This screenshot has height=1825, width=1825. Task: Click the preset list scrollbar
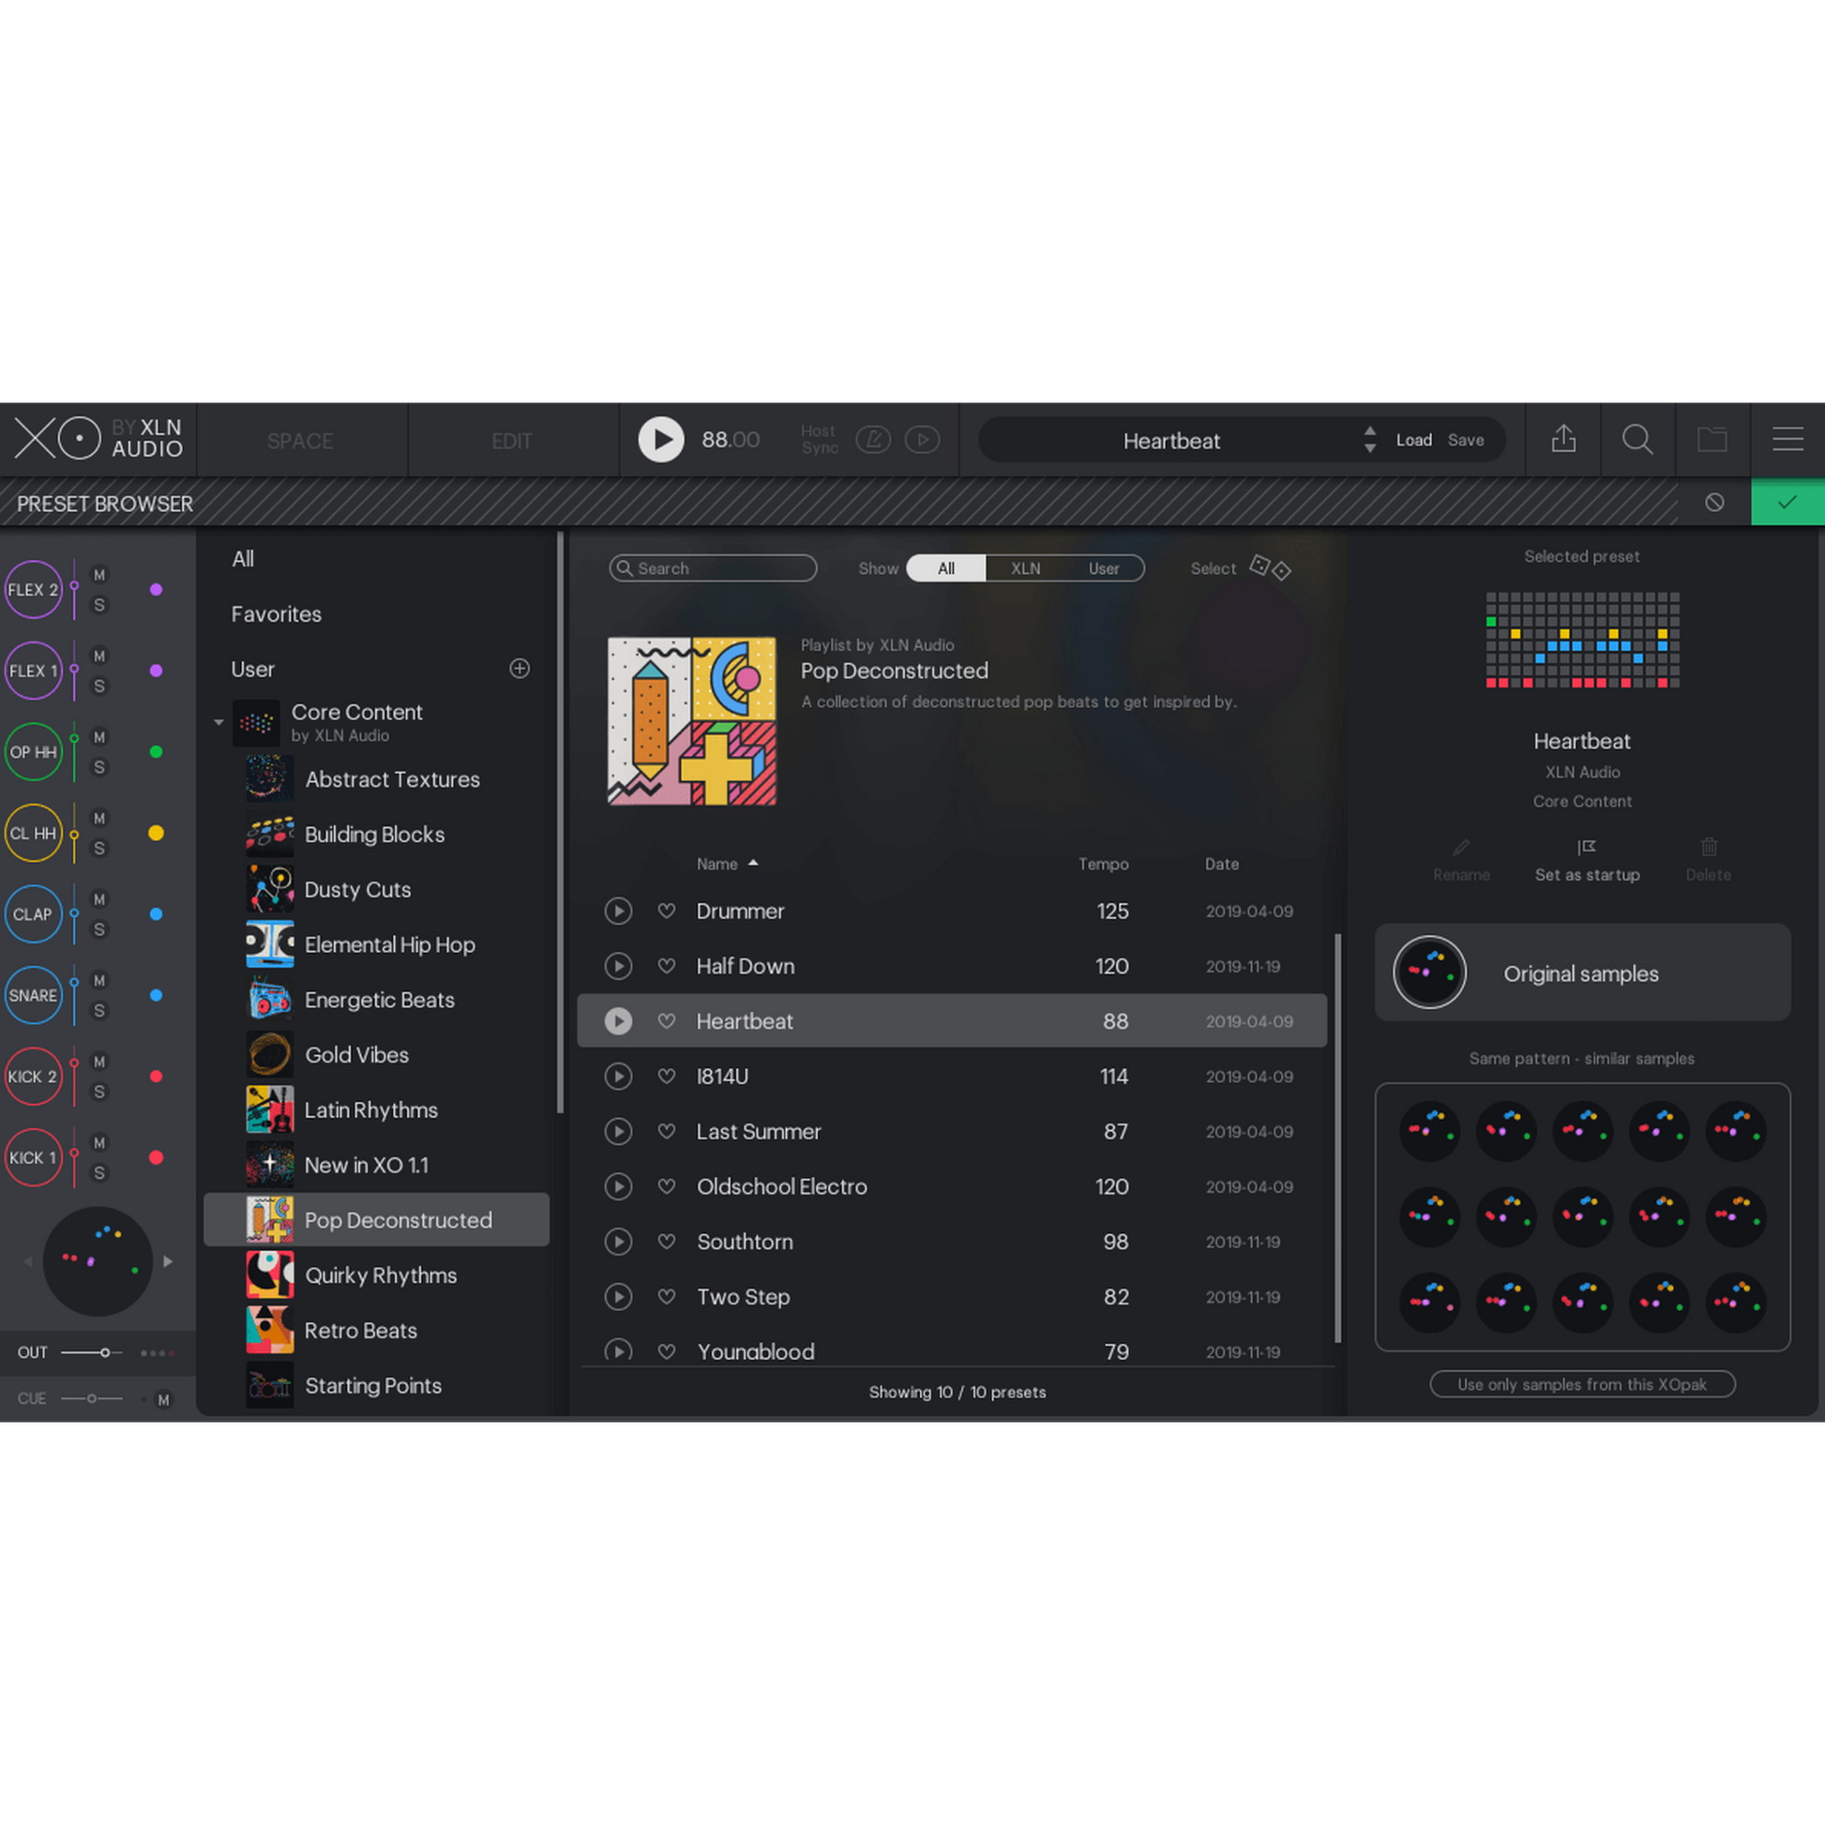1337,1138
